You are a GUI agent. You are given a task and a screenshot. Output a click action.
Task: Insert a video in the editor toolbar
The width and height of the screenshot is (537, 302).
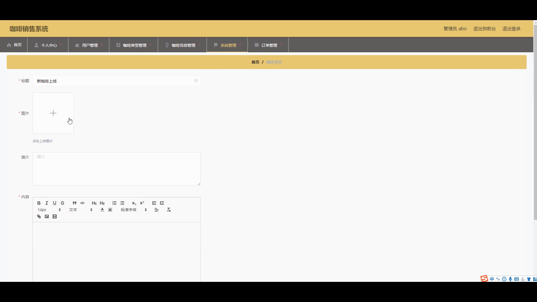(55, 217)
